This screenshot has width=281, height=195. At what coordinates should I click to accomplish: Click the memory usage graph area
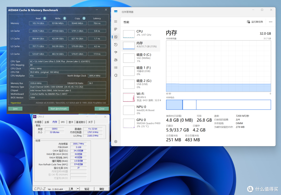(x=219, y=66)
